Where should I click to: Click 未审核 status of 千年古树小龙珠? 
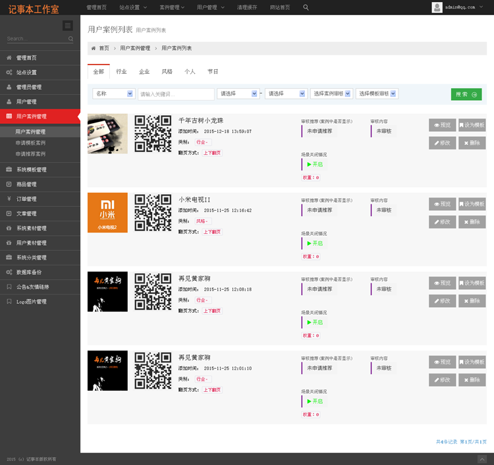tap(384, 131)
